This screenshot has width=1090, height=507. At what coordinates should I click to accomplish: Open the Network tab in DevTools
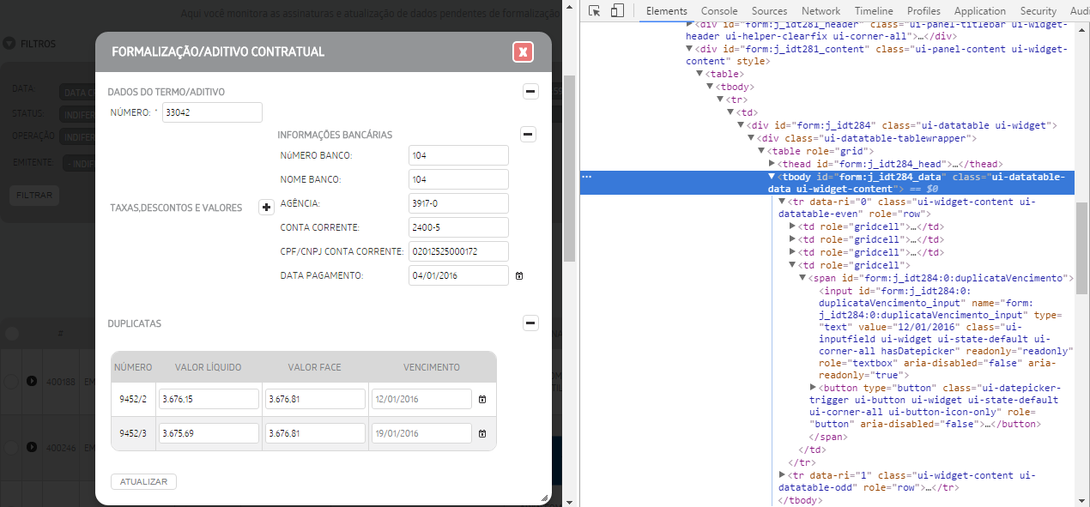coord(821,11)
